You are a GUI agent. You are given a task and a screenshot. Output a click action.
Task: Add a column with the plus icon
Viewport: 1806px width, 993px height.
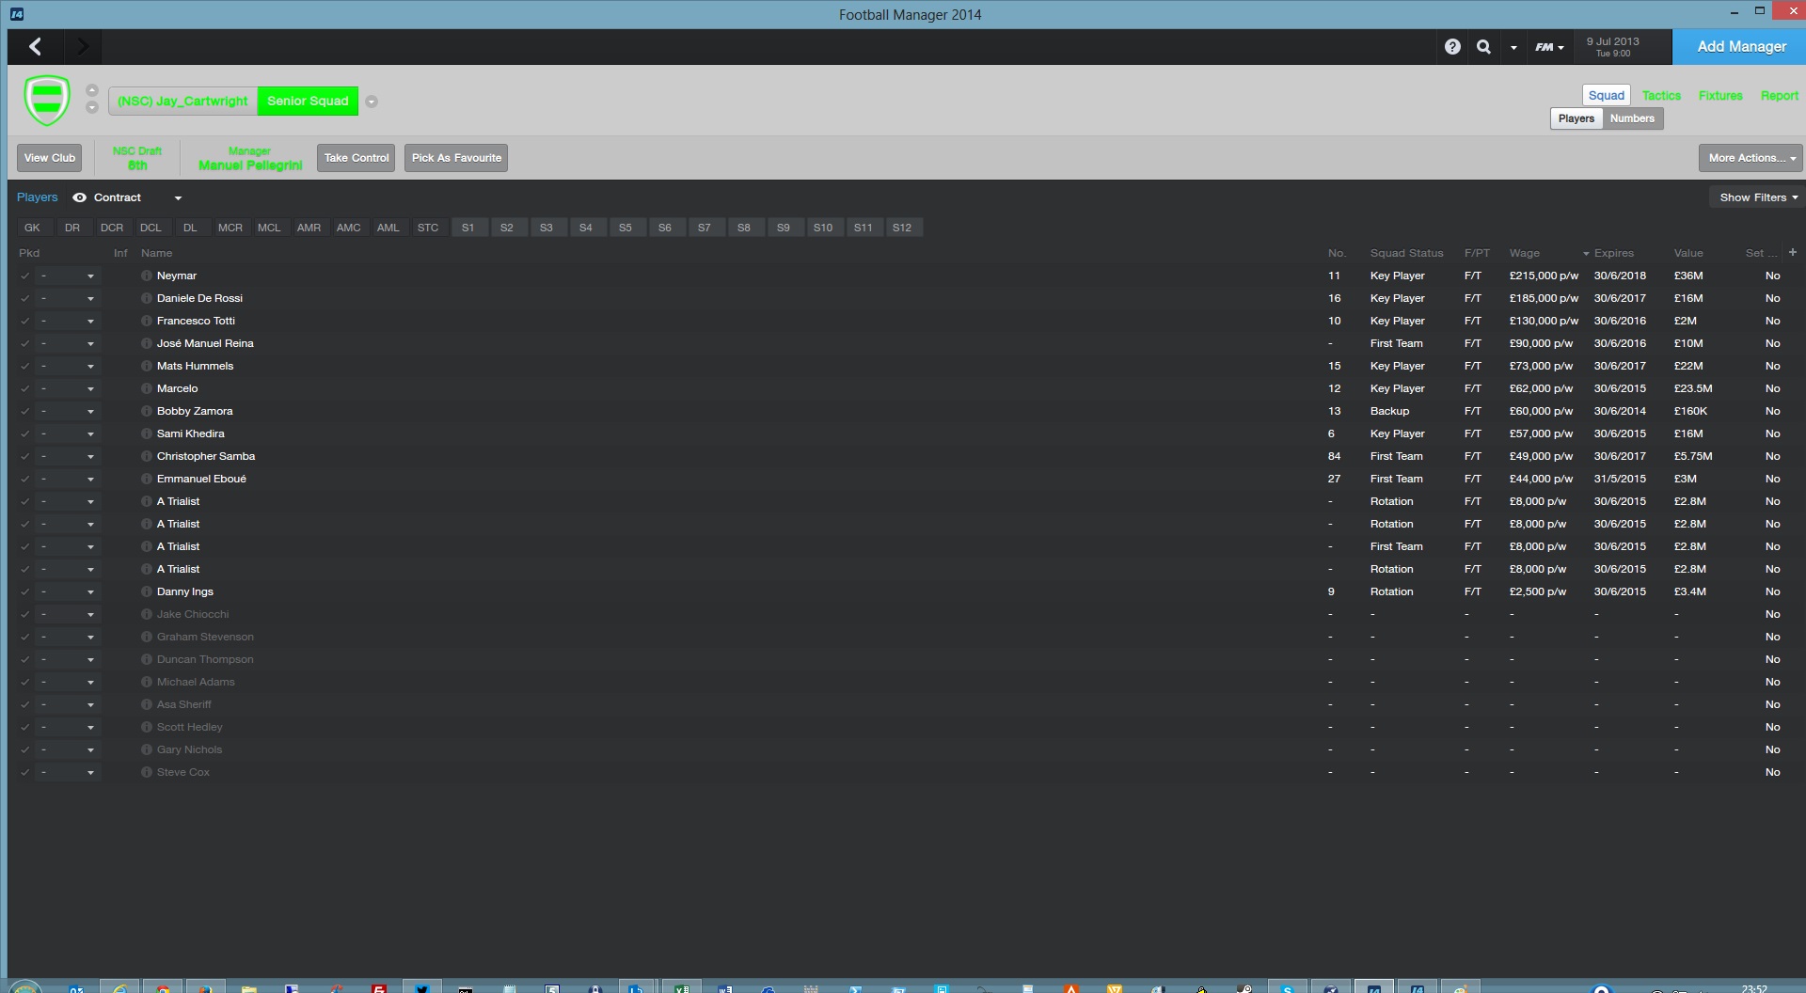pos(1792,252)
